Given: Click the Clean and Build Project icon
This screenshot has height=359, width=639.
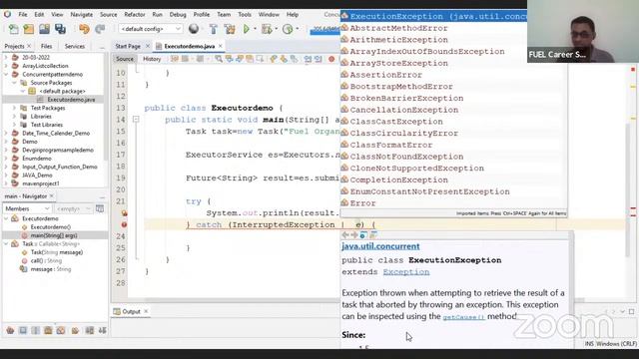Looking at the screenshot, I should click(230, 29).
